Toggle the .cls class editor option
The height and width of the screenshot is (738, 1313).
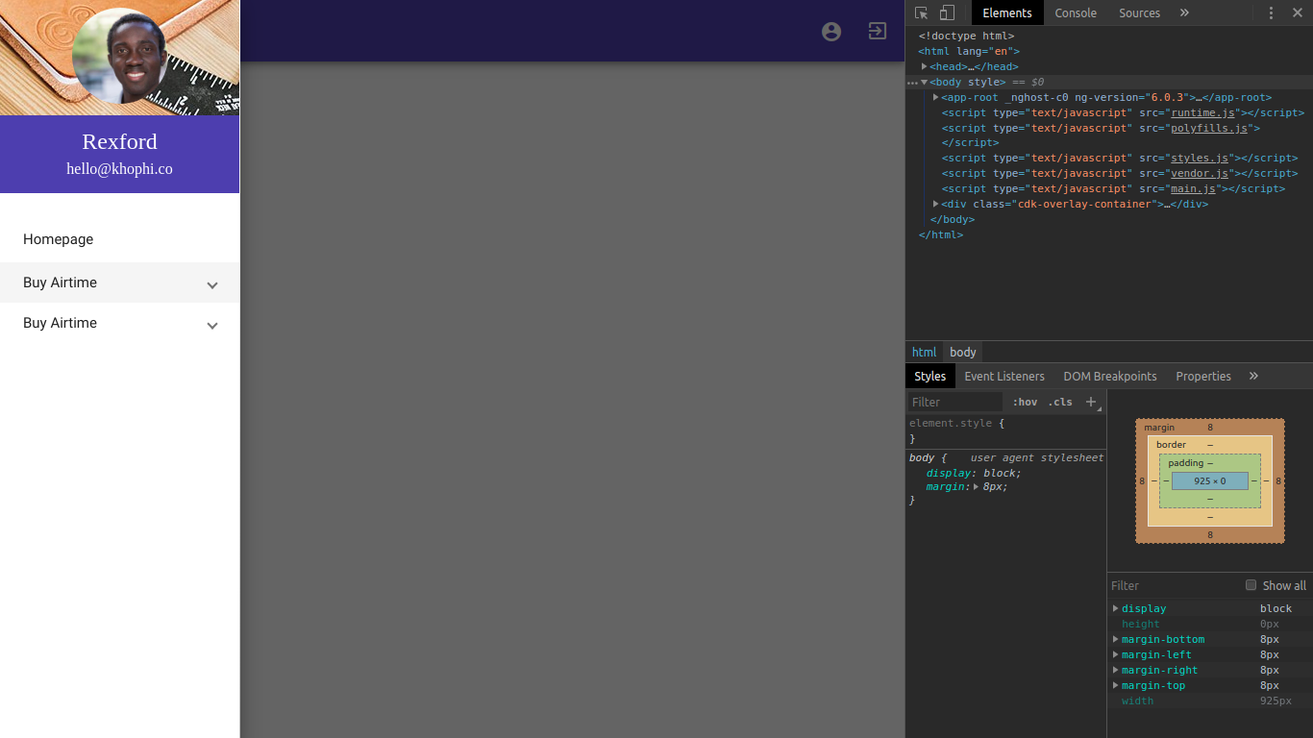pos(1060,402)
